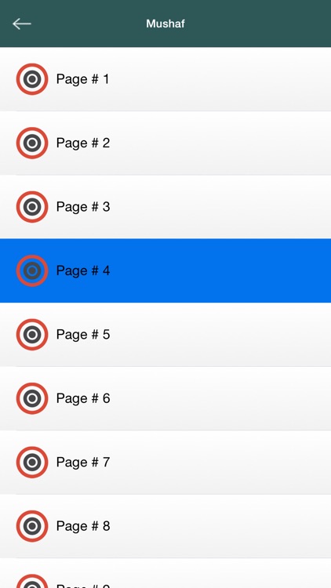Viewport: 331px width, 588px height.
Task: Click the target icon beside Page # 3
Action: pyautogui.click(x=32, y=207)
